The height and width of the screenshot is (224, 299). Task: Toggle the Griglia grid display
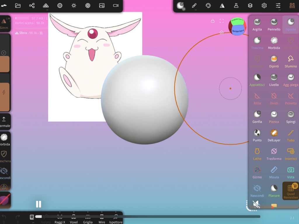click(x=88, y=218)
